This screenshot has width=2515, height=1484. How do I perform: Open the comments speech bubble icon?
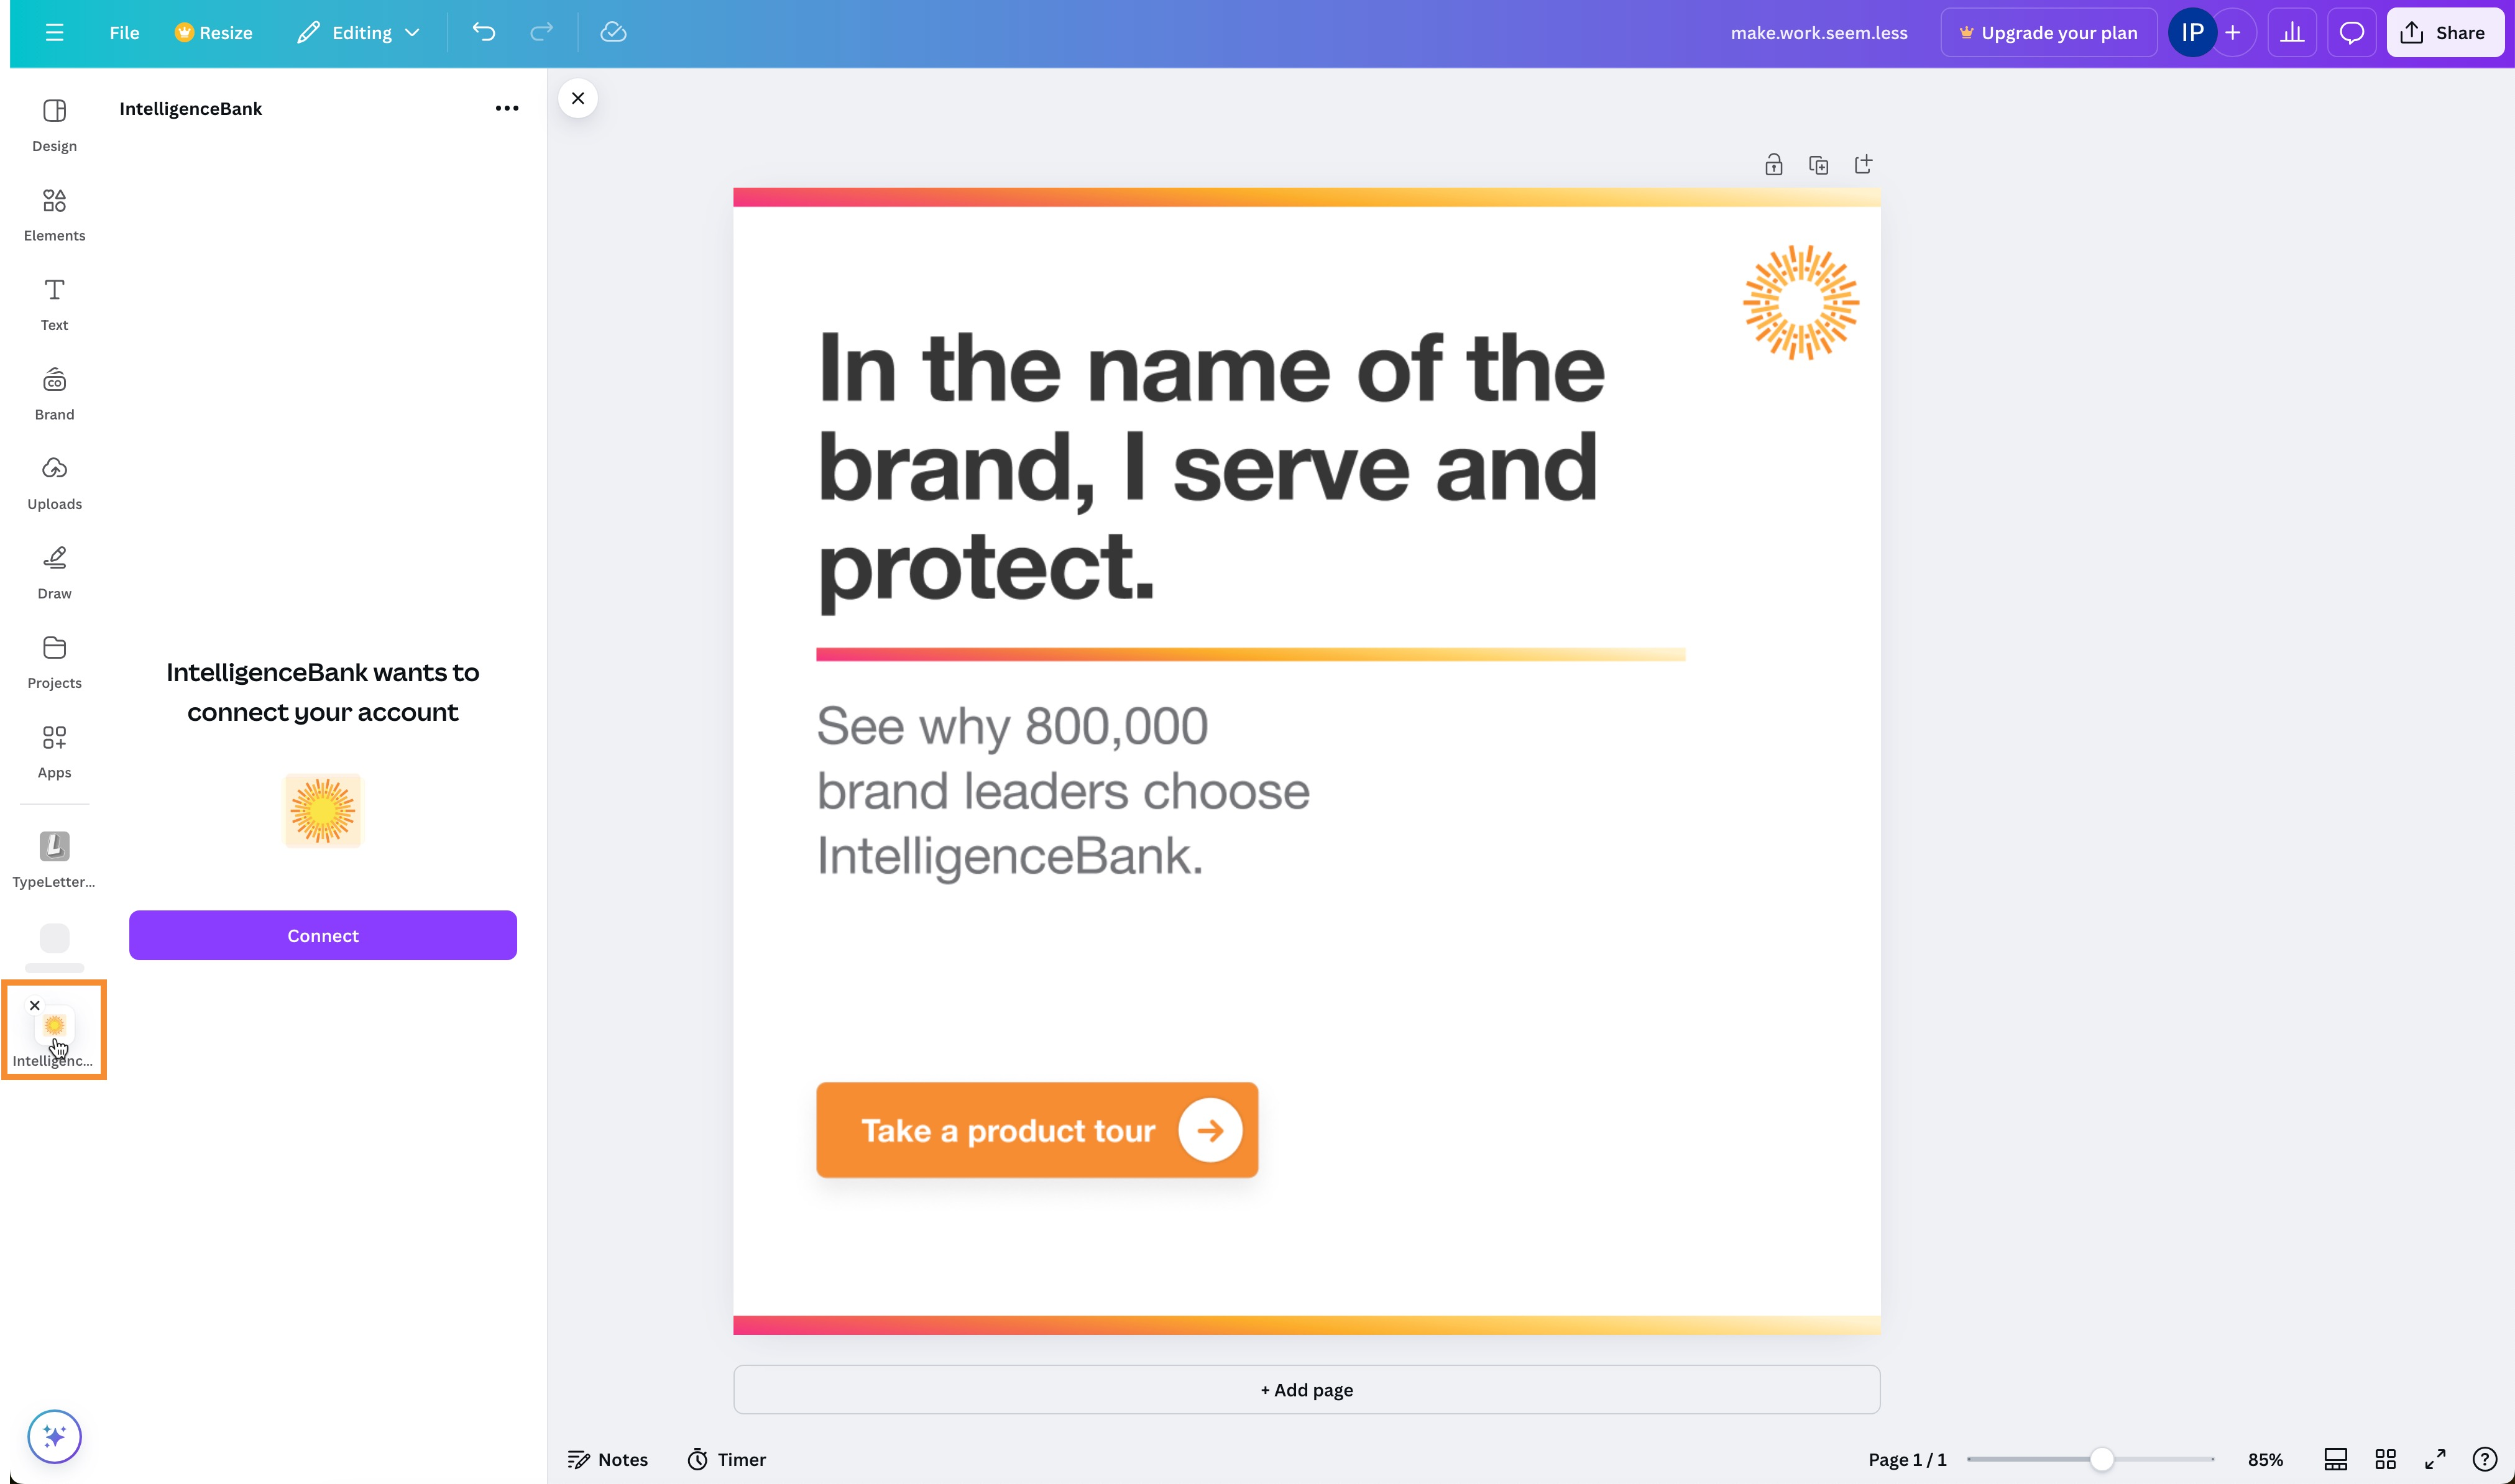2351,33
